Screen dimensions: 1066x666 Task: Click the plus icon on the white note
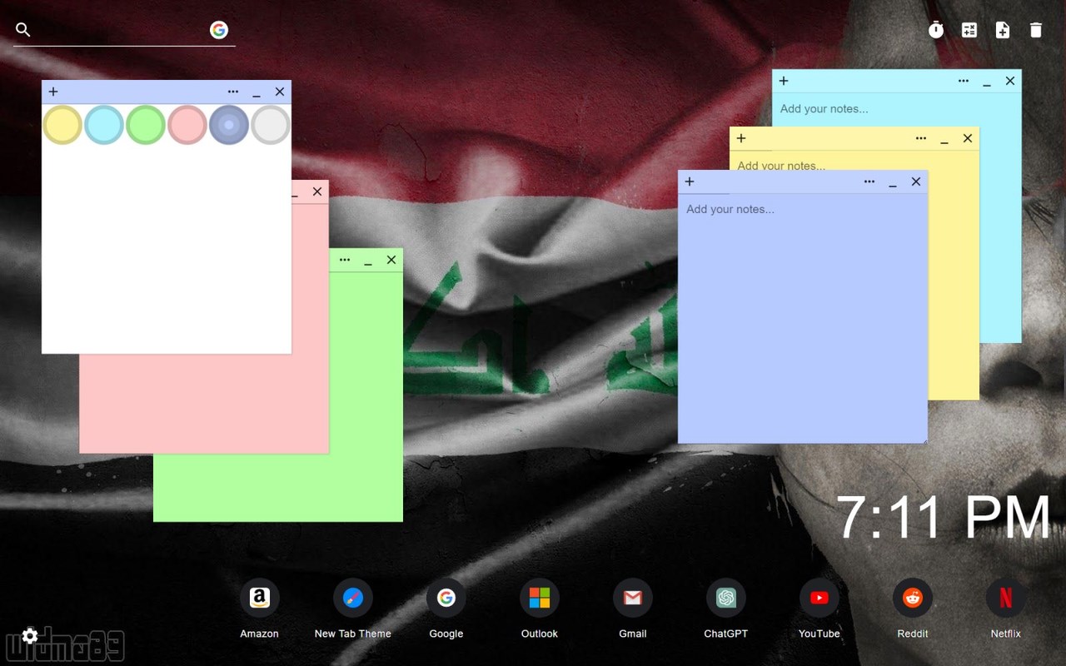click(x=53, y=92)
